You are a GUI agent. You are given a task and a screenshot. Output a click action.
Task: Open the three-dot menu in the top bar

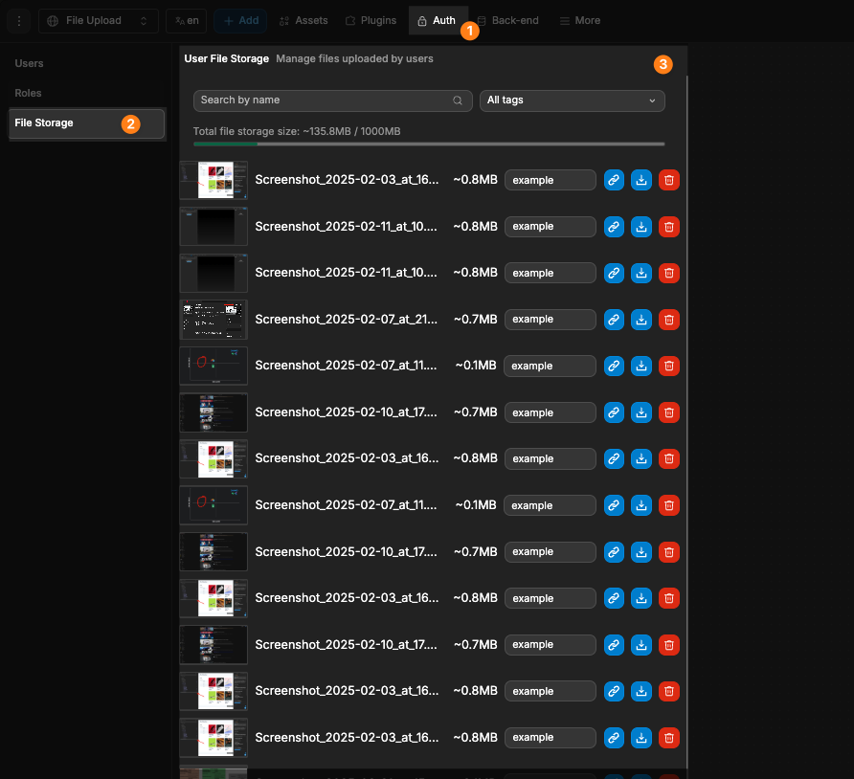tap(19, 20)
